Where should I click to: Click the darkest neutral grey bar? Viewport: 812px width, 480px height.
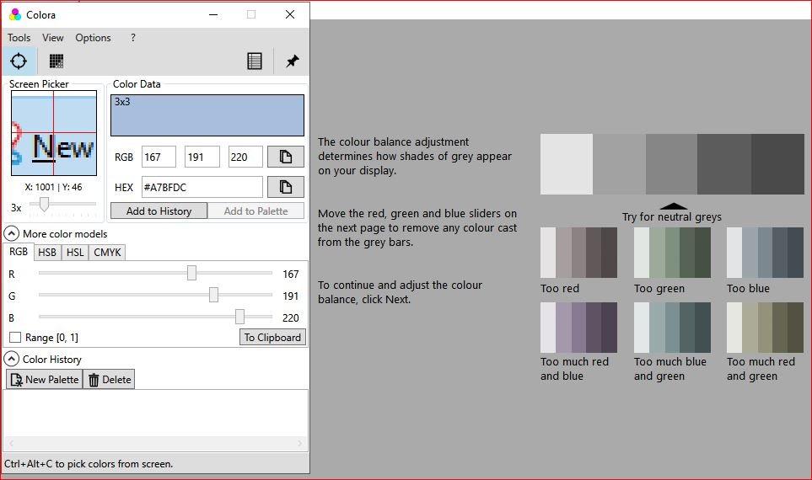(x=777, y=164)
